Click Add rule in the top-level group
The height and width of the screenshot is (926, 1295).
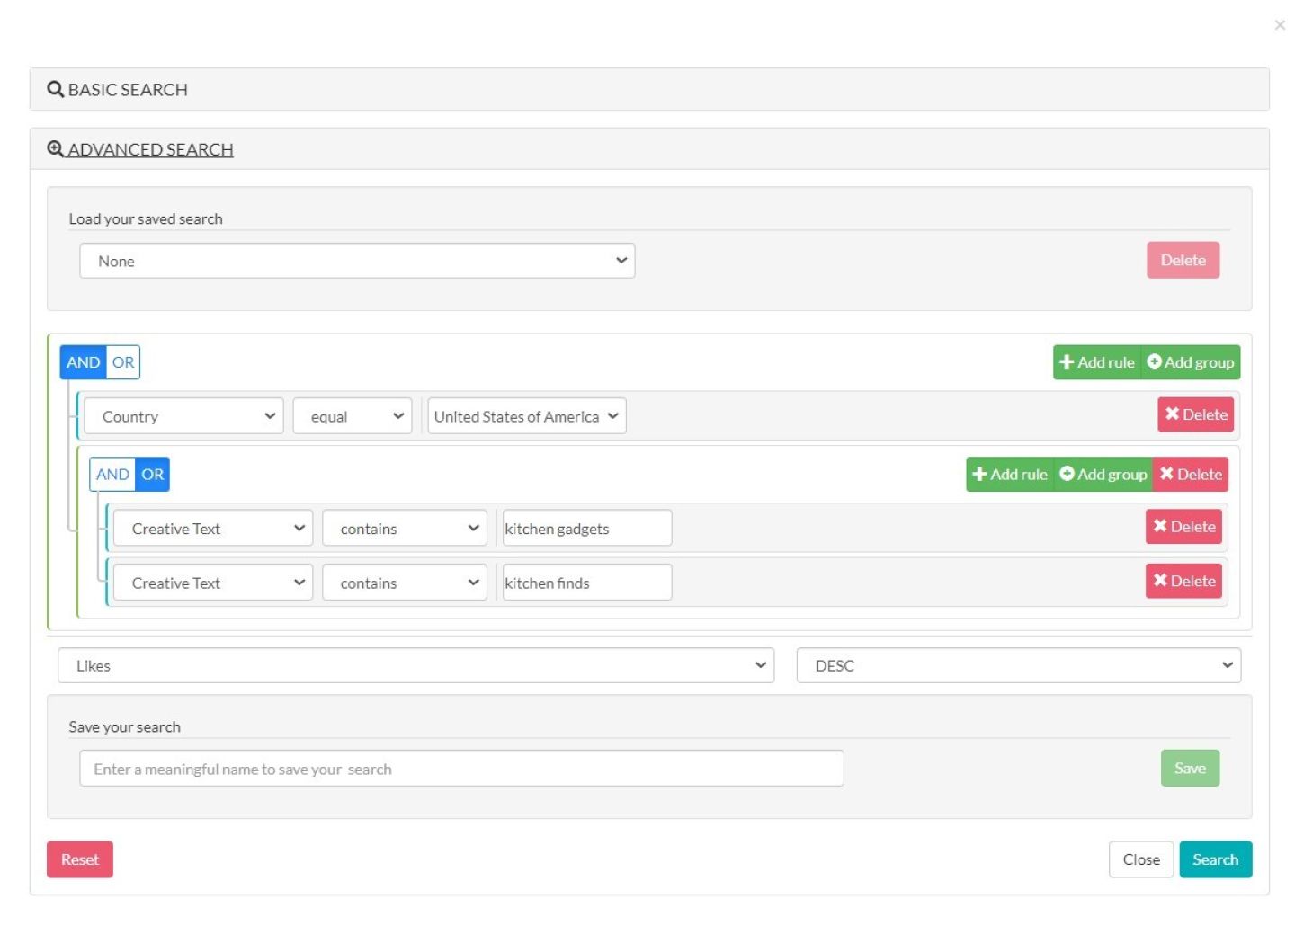pos(1096,362)
